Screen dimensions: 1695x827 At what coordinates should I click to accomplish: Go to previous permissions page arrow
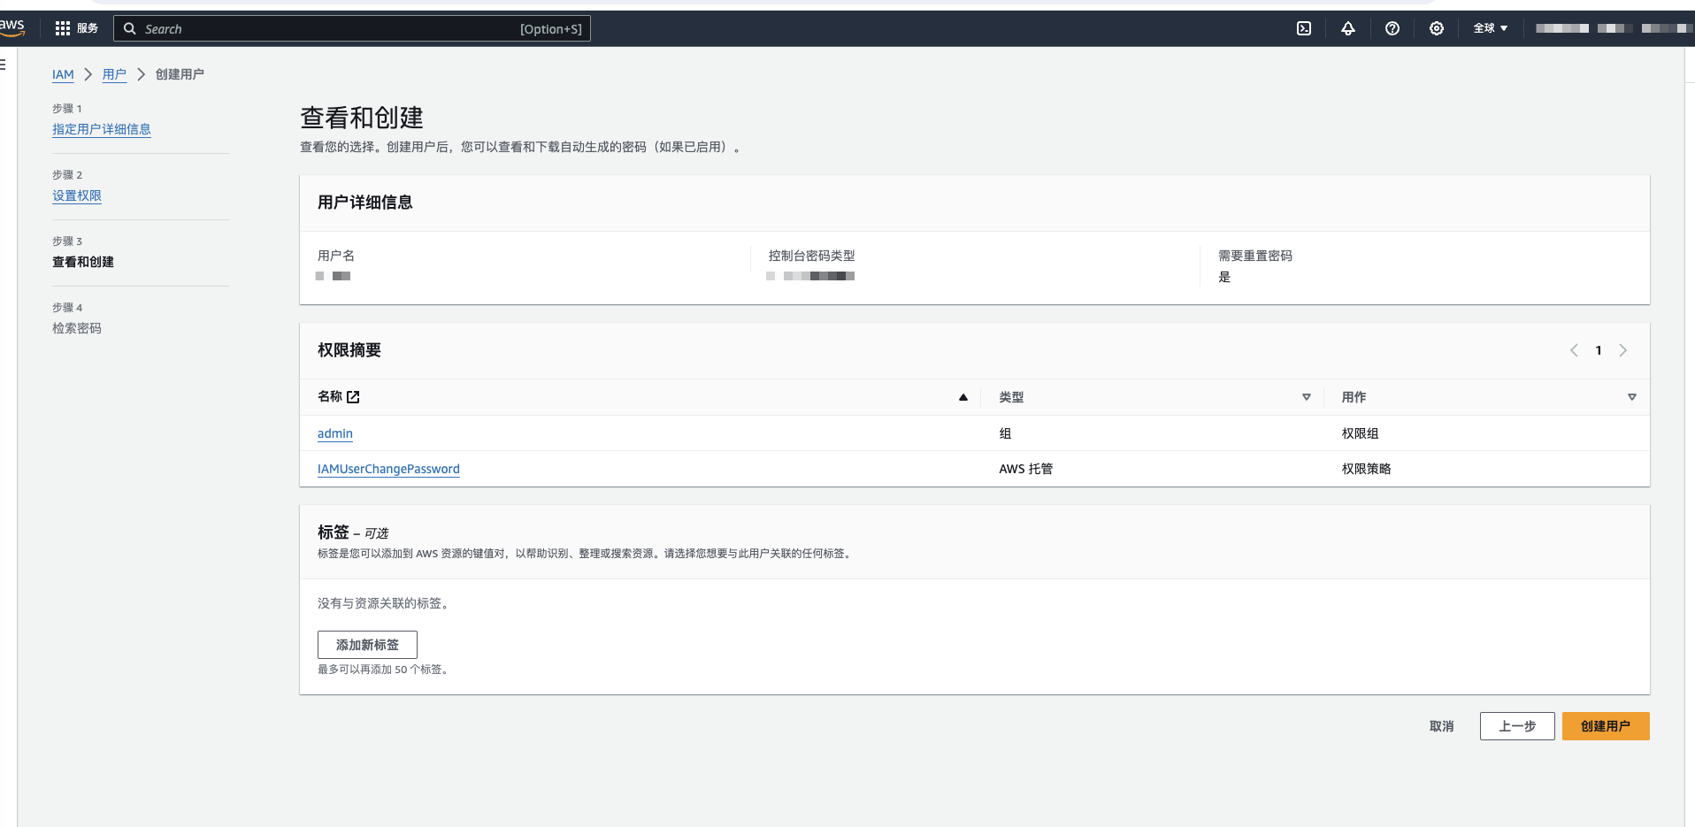[1574, 350]
